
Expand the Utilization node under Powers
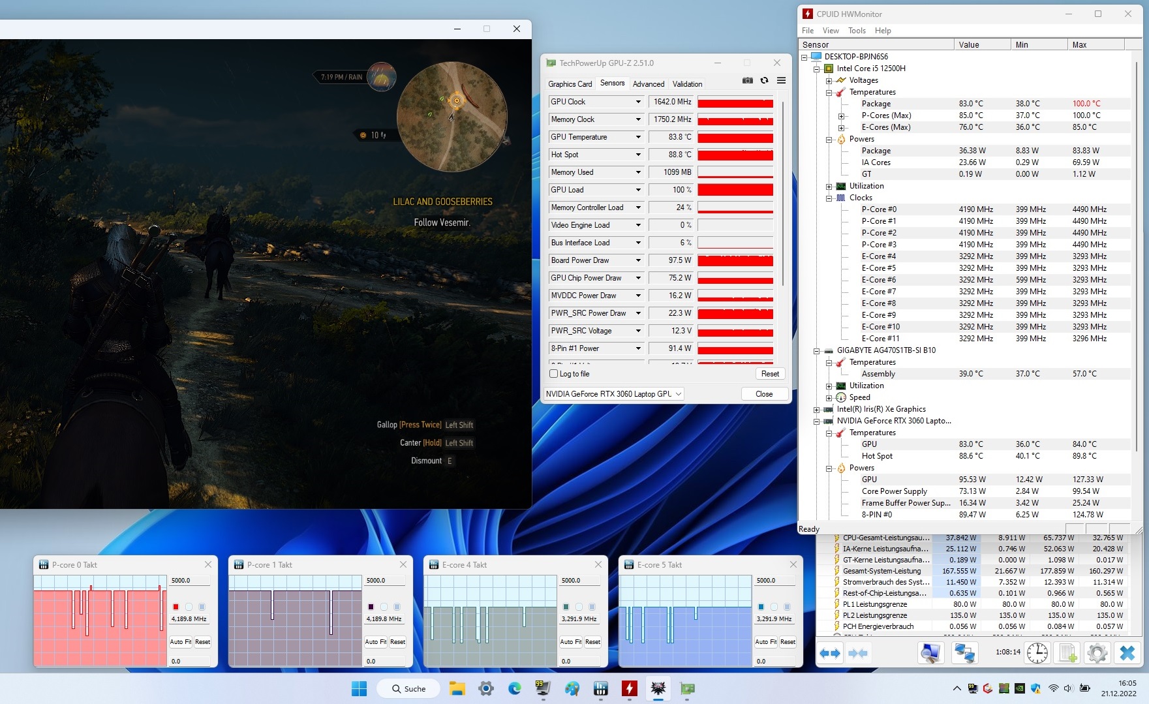tap(829, 186)
